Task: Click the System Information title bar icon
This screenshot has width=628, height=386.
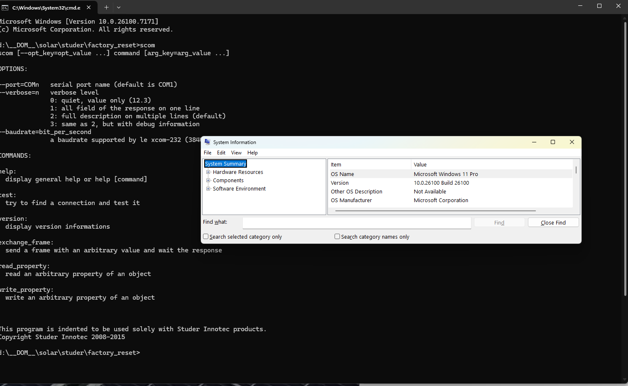Action: [x=207, y=142]
